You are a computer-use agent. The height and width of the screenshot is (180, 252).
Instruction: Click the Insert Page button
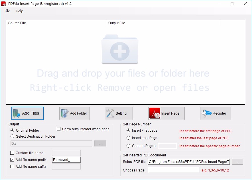[x=166, y=113]
